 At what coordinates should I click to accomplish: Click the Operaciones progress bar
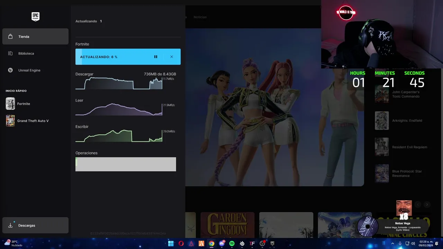point(126,164)
